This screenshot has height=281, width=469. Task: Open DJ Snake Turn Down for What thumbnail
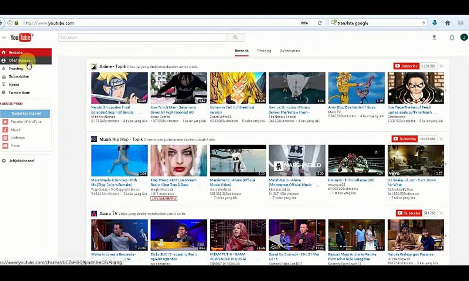[x=416, y=160]
